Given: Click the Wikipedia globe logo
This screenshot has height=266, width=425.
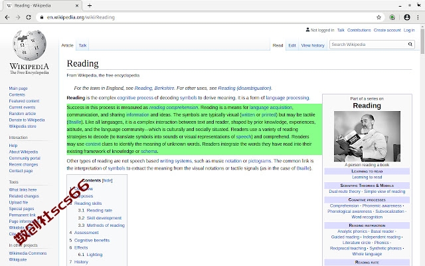Looking at the screenshot, I should coord(29,45).
